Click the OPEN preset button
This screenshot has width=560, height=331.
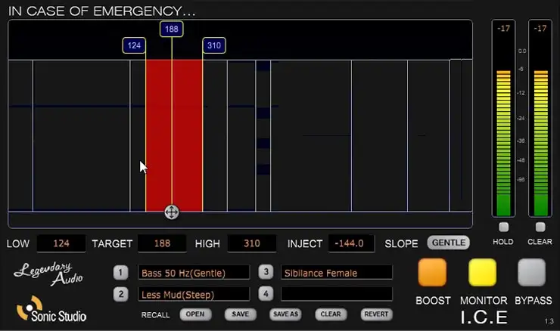pos(195,314)
